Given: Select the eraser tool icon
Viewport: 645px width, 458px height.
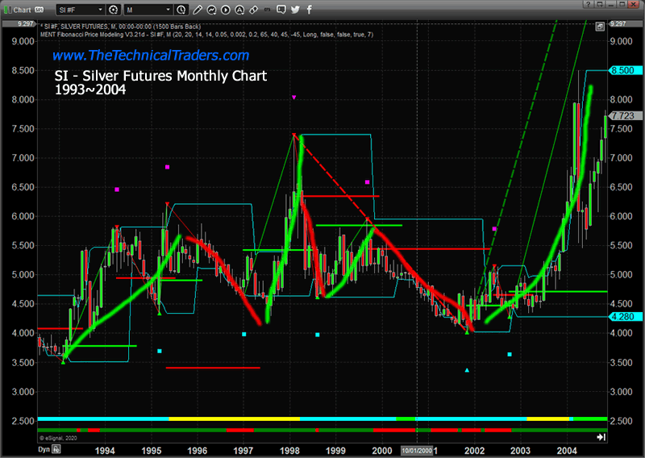Looking at the screenshot, I should tap(253, 10).
